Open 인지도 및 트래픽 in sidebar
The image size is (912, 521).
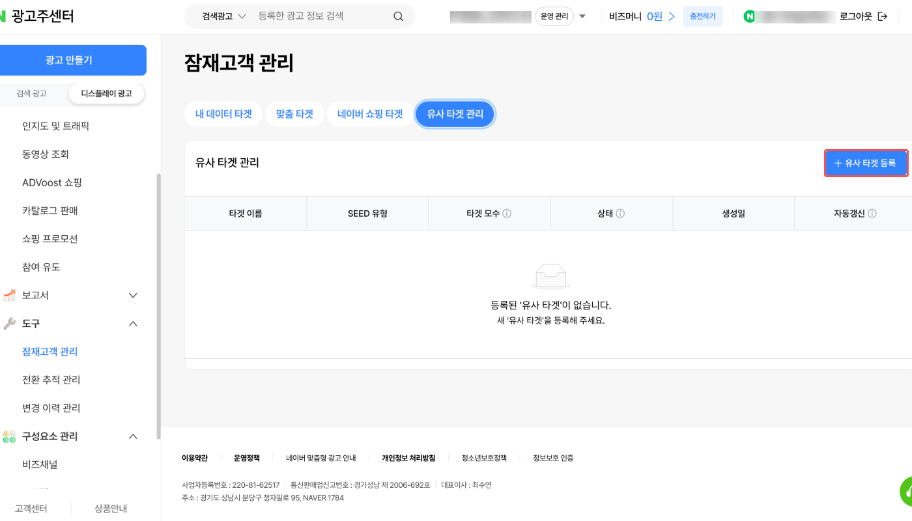coord(56,126)
